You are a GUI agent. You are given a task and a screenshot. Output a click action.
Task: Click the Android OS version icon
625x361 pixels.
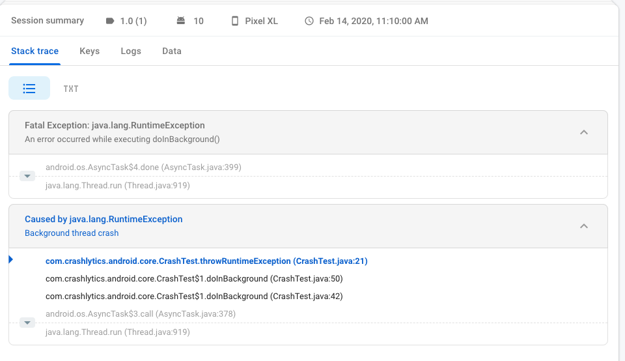click(x=181, y=21)
